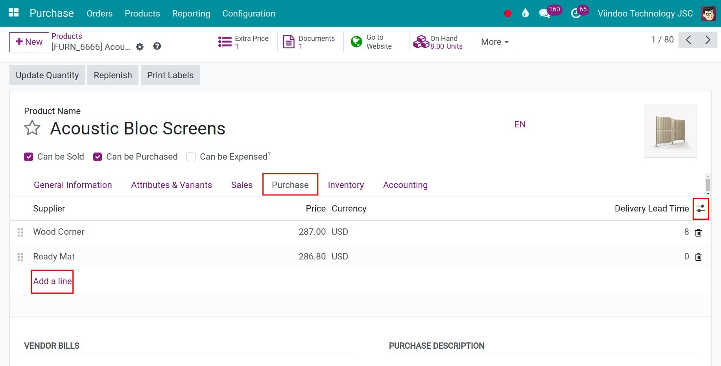Screen dimensions: 721x366
Task: Sort by Supplier column header
Action: click(49, 209)
